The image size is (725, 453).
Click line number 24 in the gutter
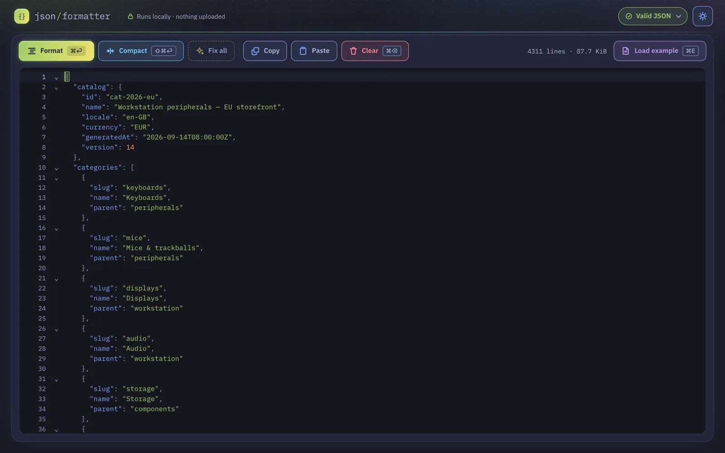tap(42, 308)
